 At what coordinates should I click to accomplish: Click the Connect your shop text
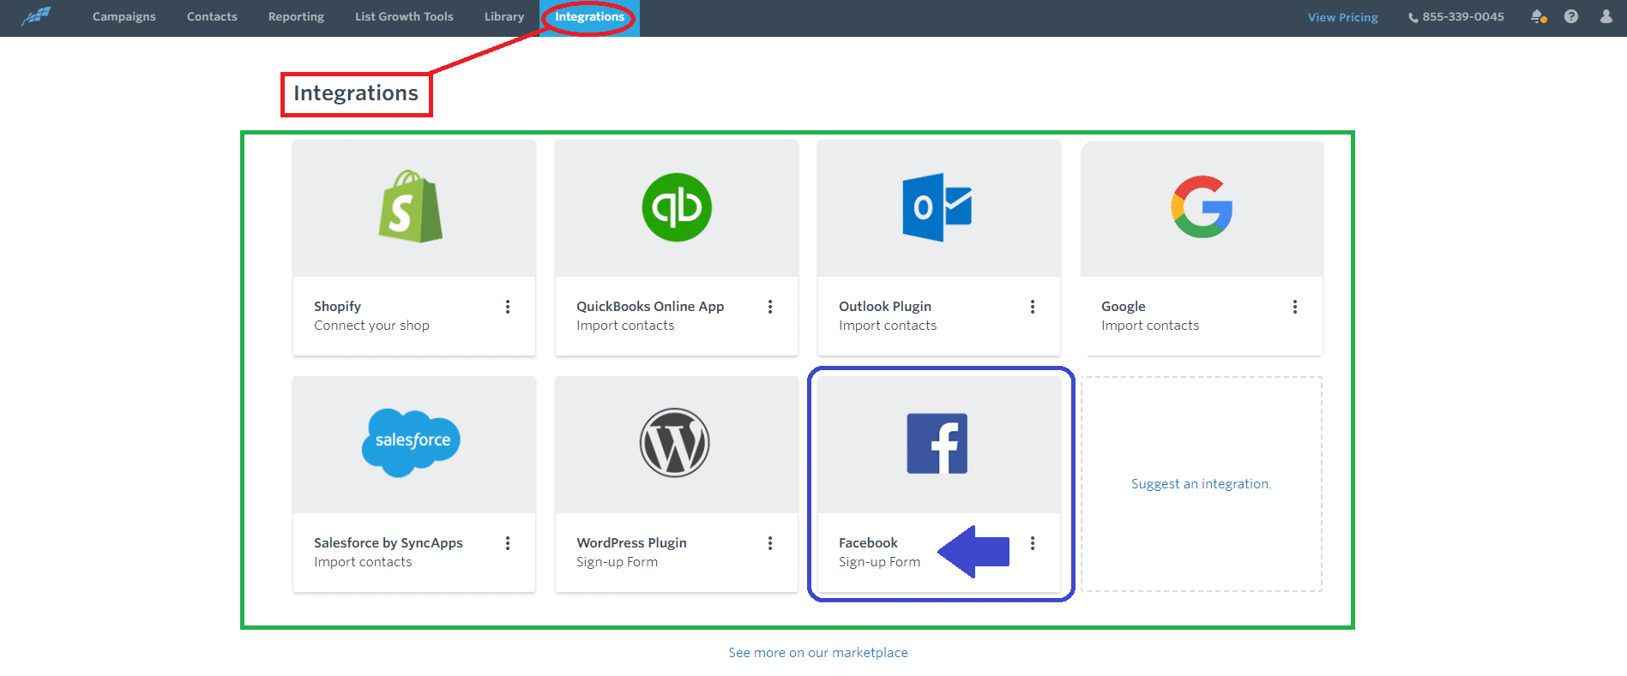point(371,326)
